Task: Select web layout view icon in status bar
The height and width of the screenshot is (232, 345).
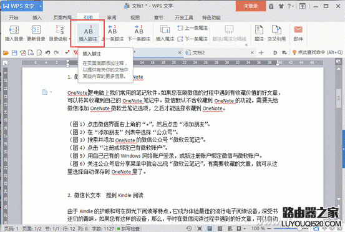Action: point(230,229)
